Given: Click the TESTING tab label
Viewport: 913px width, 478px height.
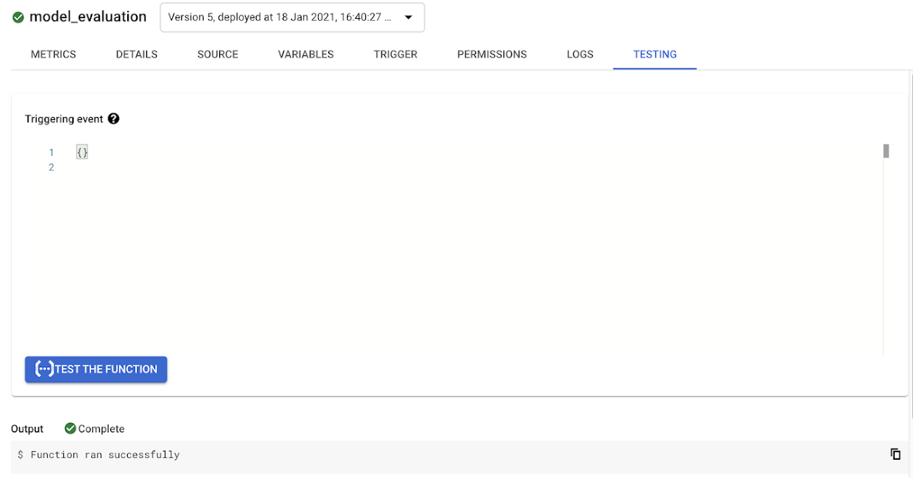Looking at the screenshot, I should (x=655, y=54).
